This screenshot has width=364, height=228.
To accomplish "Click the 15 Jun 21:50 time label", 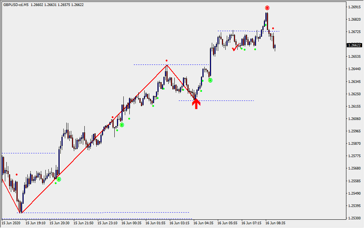I will (83, 223).
